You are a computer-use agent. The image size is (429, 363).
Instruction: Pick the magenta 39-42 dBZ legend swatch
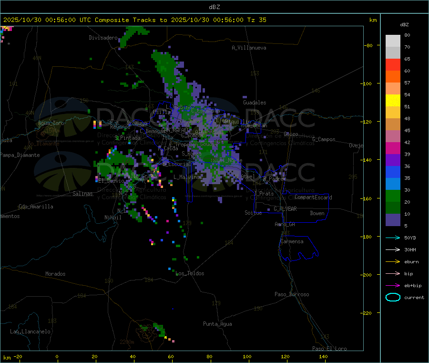point(393,148)
